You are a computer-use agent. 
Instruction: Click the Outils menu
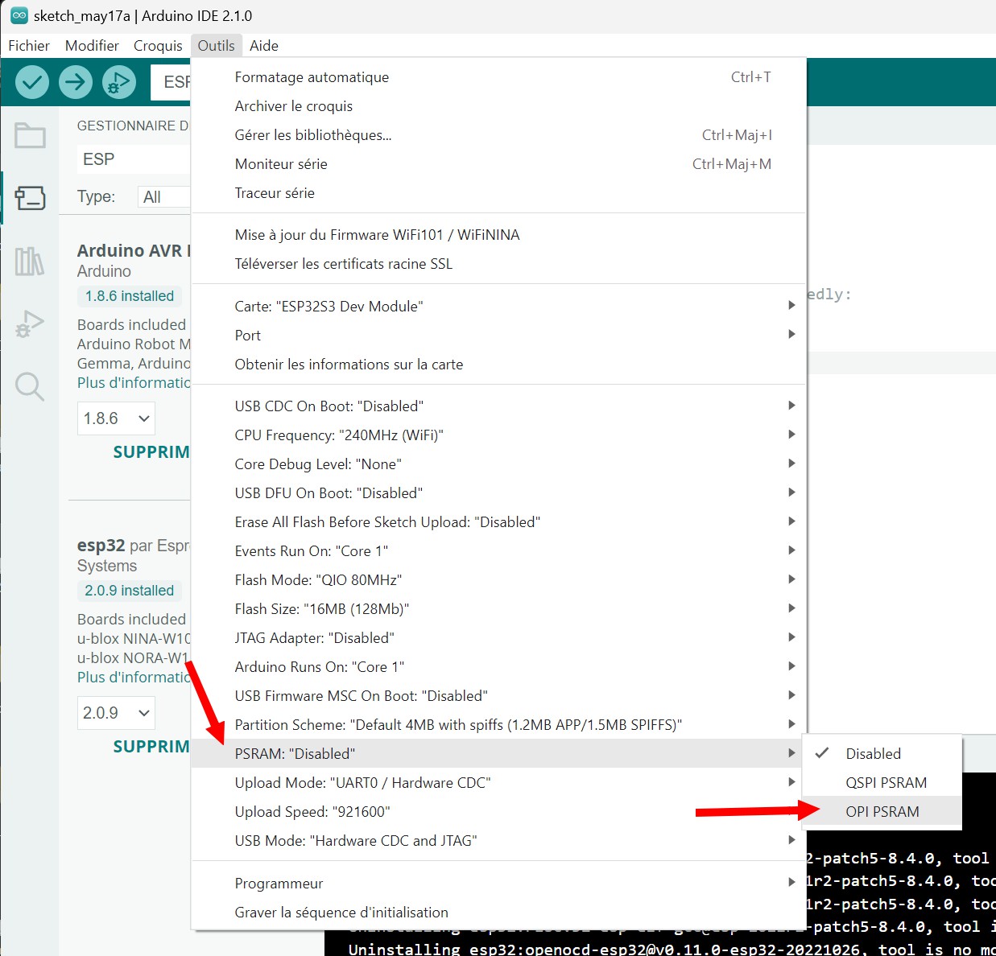click(217, 46)
